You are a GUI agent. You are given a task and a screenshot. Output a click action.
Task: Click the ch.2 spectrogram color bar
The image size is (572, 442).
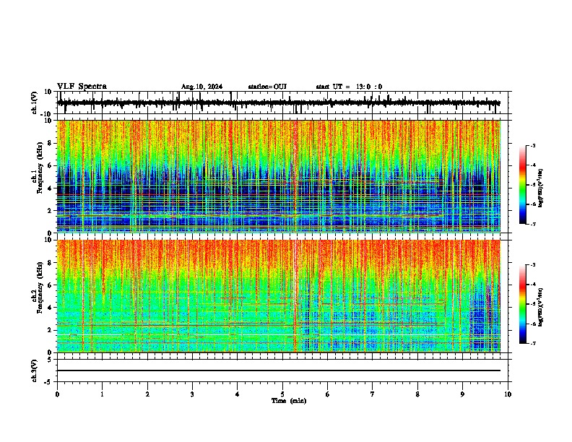[x=522, y=304]
